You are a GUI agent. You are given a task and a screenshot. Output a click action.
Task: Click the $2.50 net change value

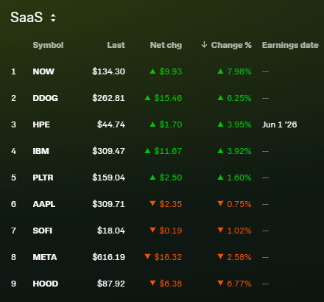coord(171,178)
